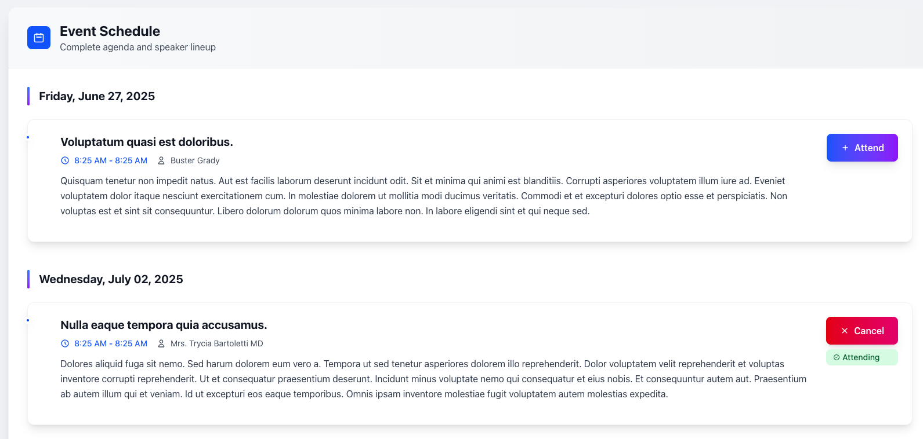
Task: Select the Friday, June 27, 2025 heading
Action: (97, 96)
